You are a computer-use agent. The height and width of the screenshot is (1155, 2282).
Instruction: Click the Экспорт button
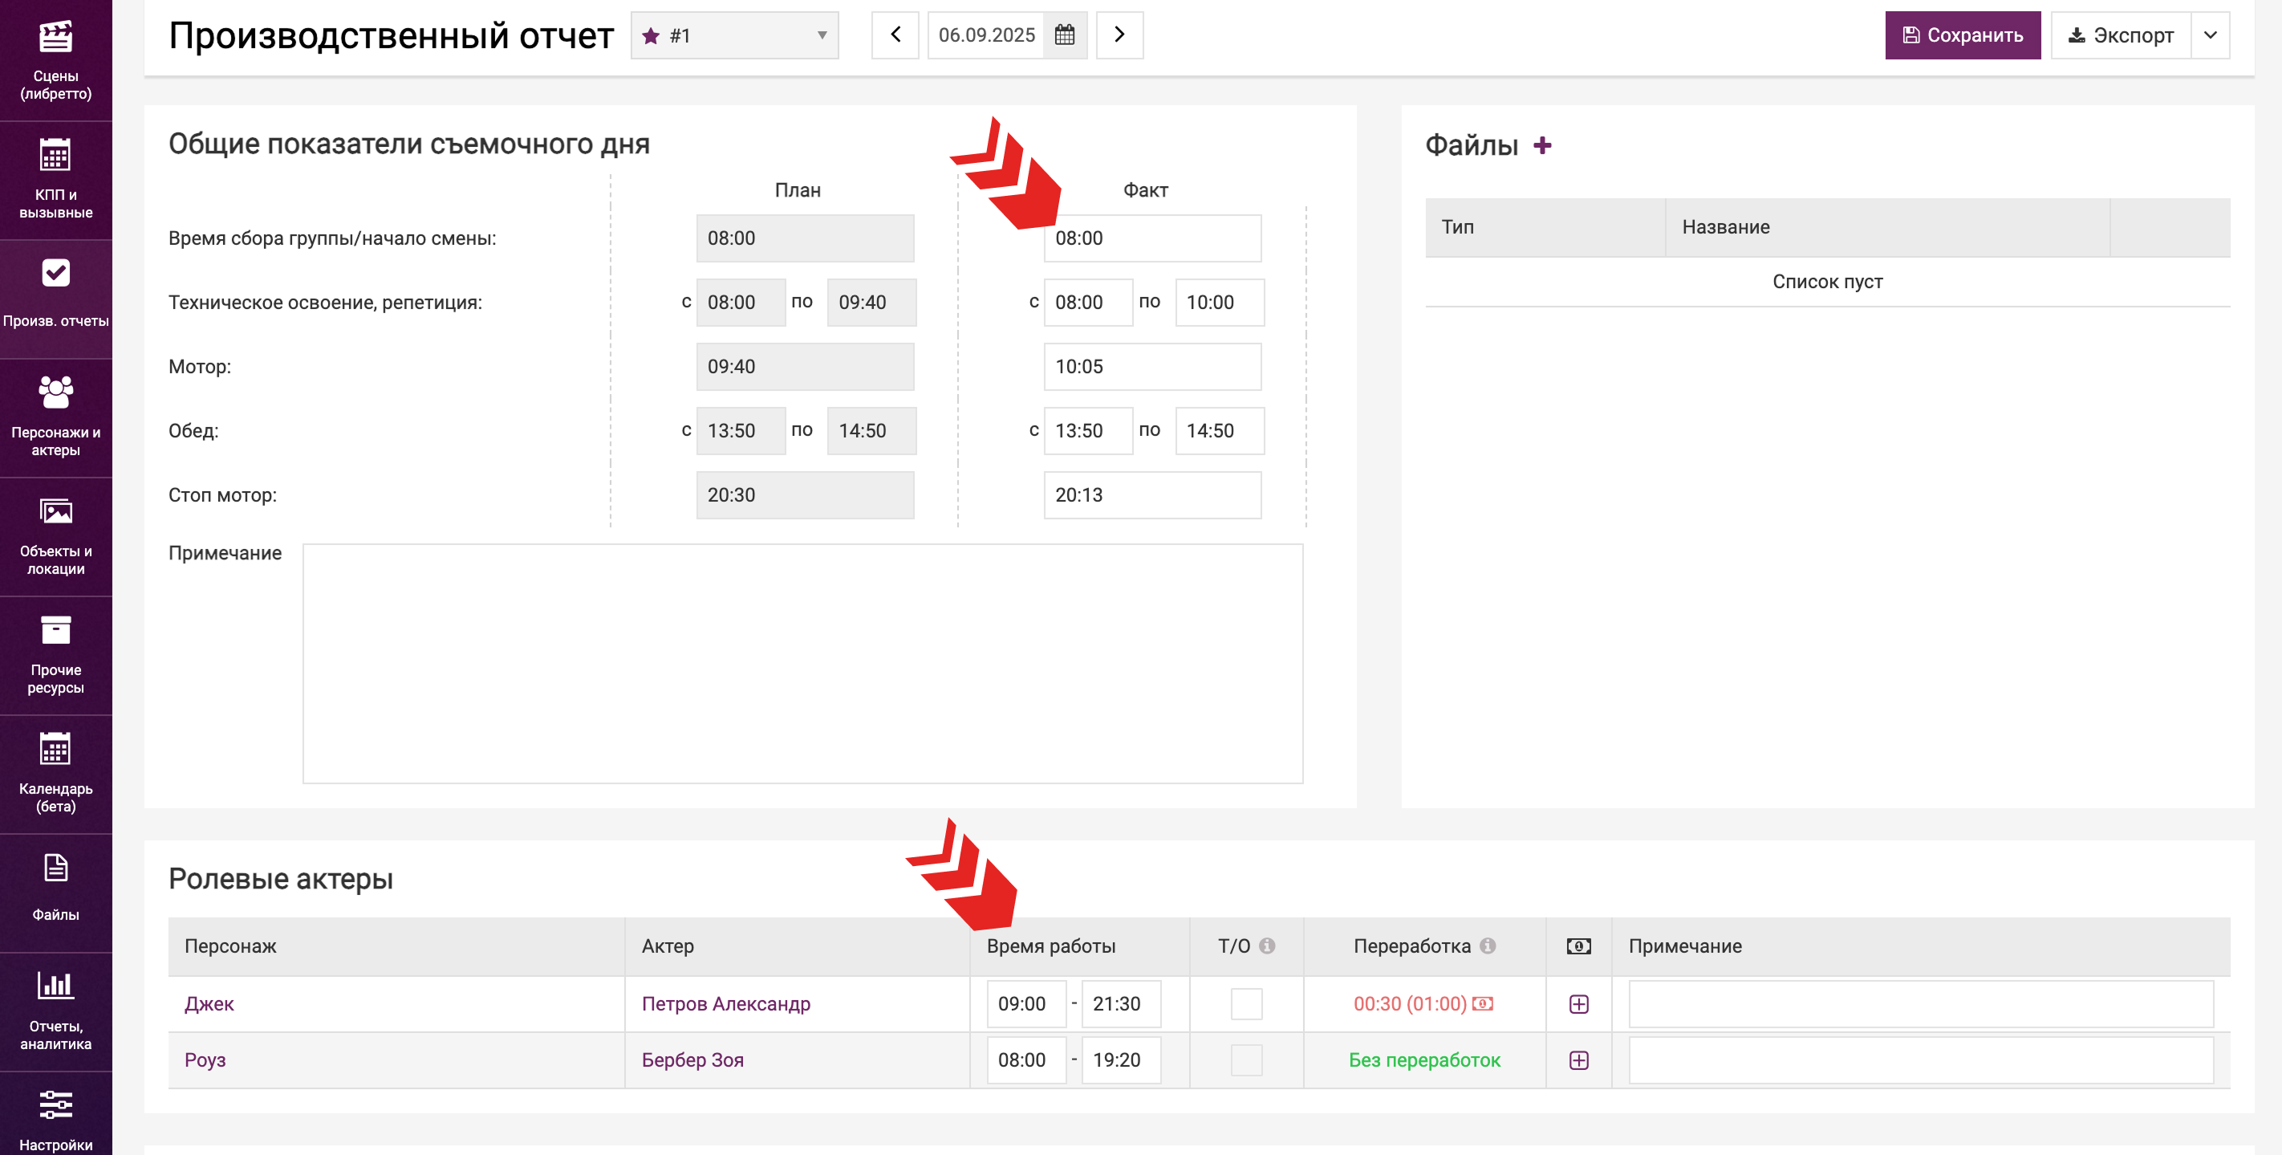tap(2120, 35)
